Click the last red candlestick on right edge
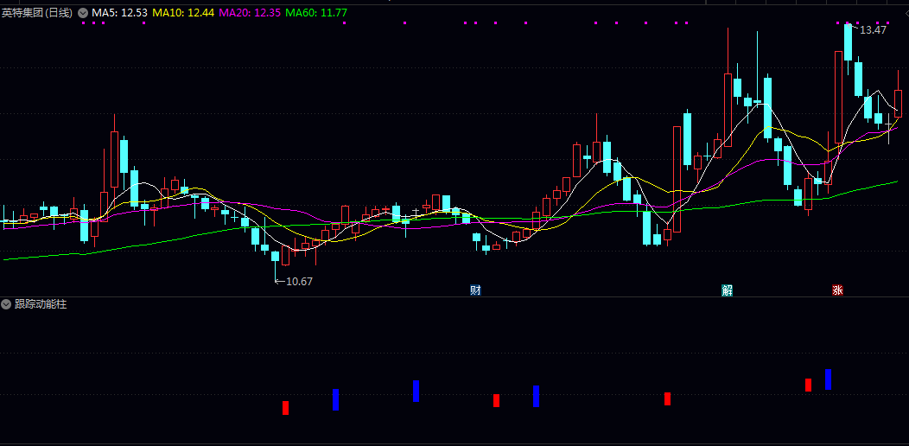The width and height of the screenshot is (909, 446). click(x=899, y=103)
